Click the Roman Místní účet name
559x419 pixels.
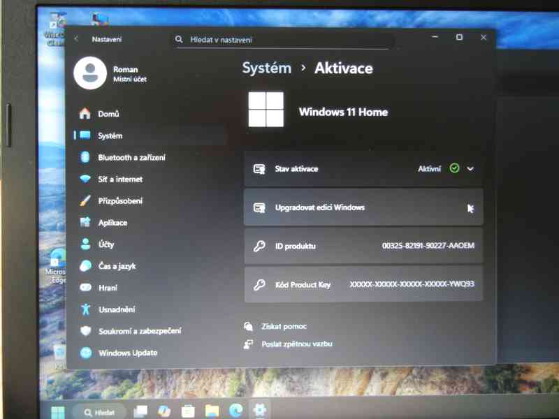tap(130, 74)
